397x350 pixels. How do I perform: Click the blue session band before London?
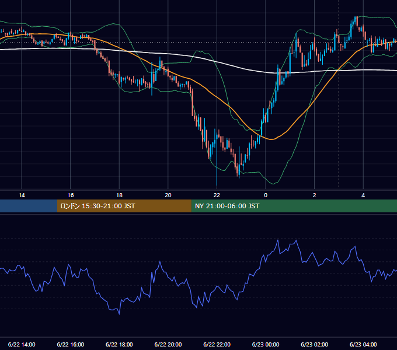click(29, 206)
